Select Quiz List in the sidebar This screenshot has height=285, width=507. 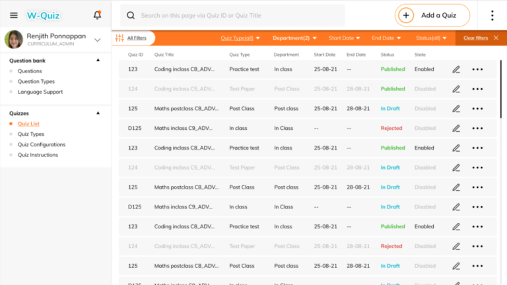pos(28,124)
